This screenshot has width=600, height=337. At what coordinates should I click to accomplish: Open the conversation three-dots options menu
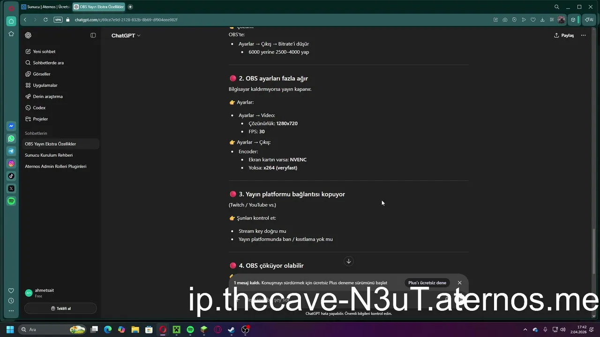(584, 35)
